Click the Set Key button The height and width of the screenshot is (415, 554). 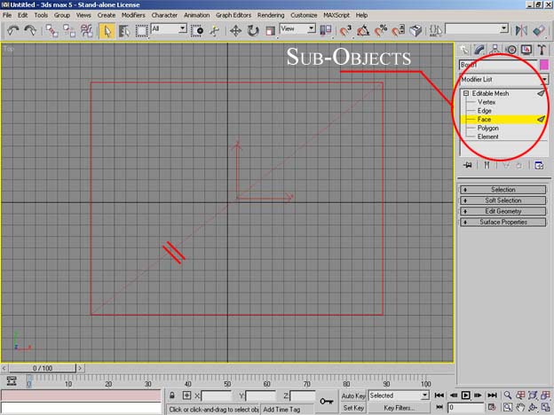pyautogui.click(x=353, y=408)
